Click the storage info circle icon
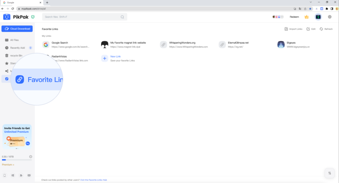 30,157
